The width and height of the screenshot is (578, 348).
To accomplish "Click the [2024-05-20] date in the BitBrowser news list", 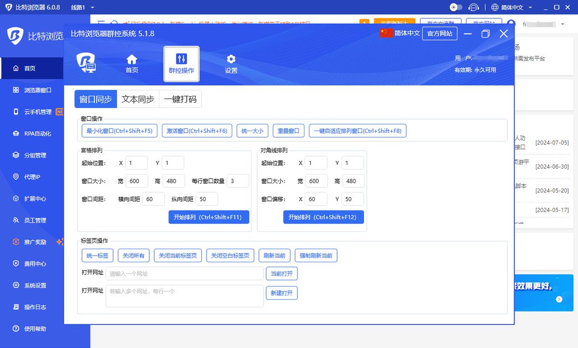I will [x=552, y=191].
